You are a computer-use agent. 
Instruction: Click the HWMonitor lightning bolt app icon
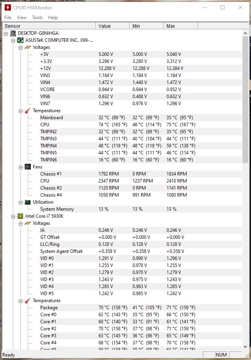point(8,7)
